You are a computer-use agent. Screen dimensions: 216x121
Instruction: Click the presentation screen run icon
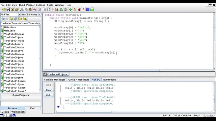pyautogui.click(x=83, y=9)
